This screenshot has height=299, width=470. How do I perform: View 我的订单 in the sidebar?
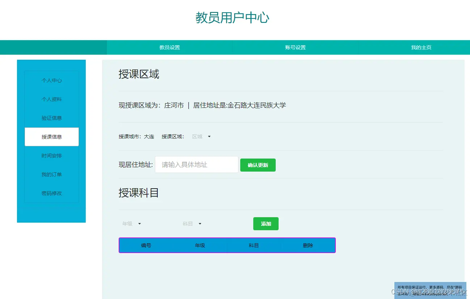click(x=51, y=174)
